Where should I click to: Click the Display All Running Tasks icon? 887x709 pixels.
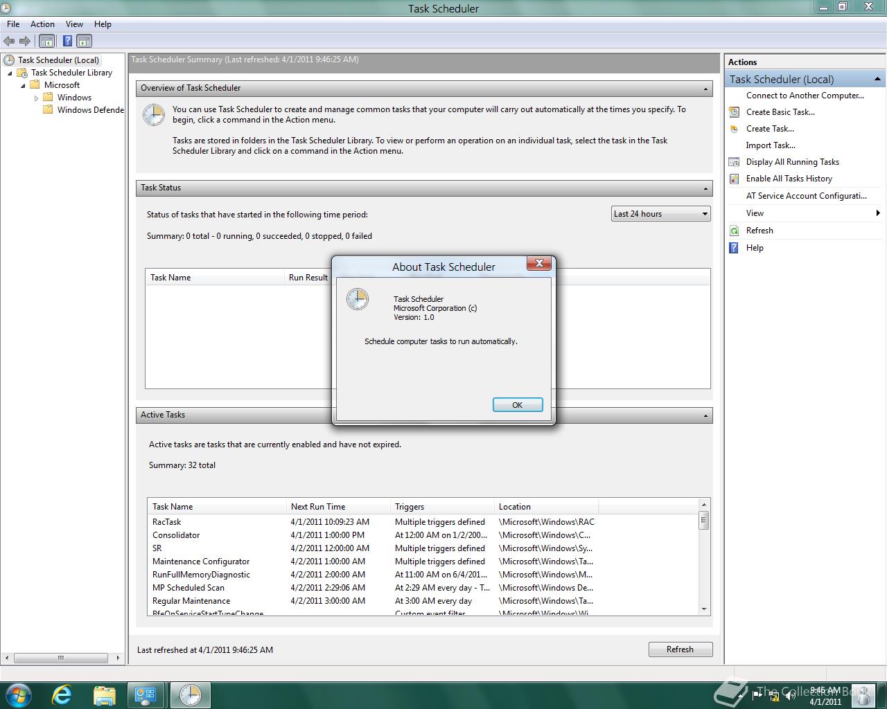(x=734, y=162)
